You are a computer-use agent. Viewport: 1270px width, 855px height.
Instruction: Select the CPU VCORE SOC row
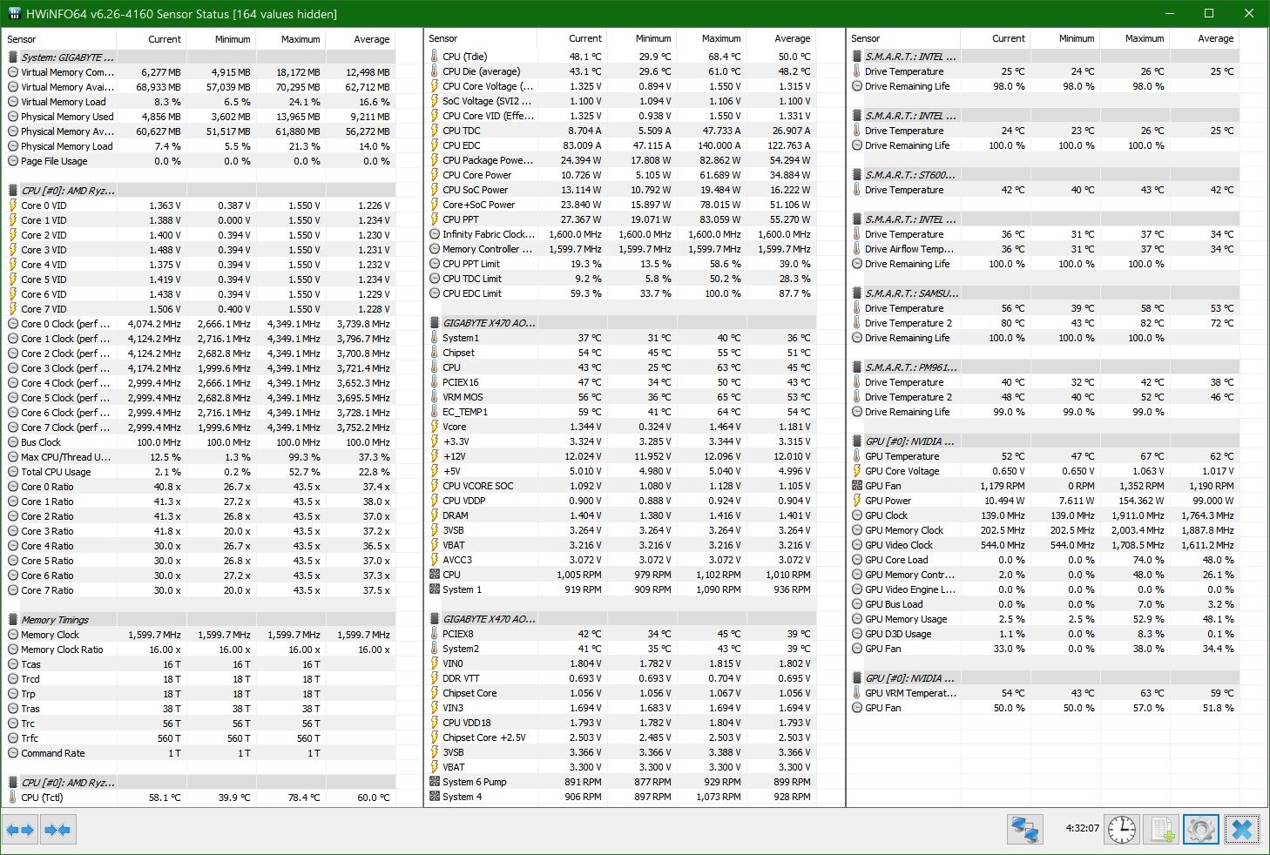[x=621, y=486]
